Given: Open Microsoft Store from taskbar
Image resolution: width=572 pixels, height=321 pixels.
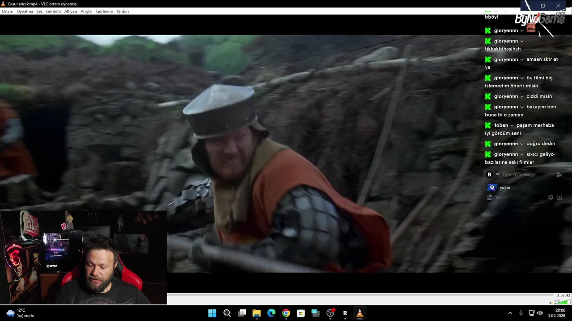Looking at the screenshot, I should click(x=301, y=313).
